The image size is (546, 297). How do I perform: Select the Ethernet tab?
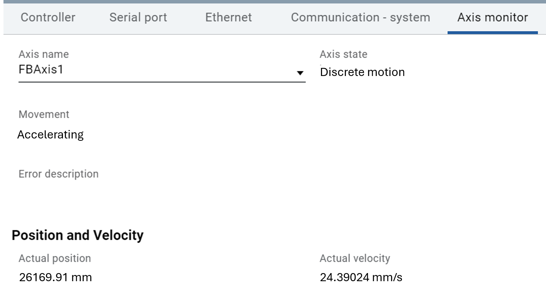tap(229, 17)
